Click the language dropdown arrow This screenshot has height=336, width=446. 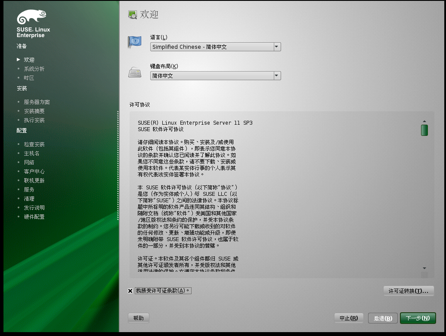tap(277, 47)
